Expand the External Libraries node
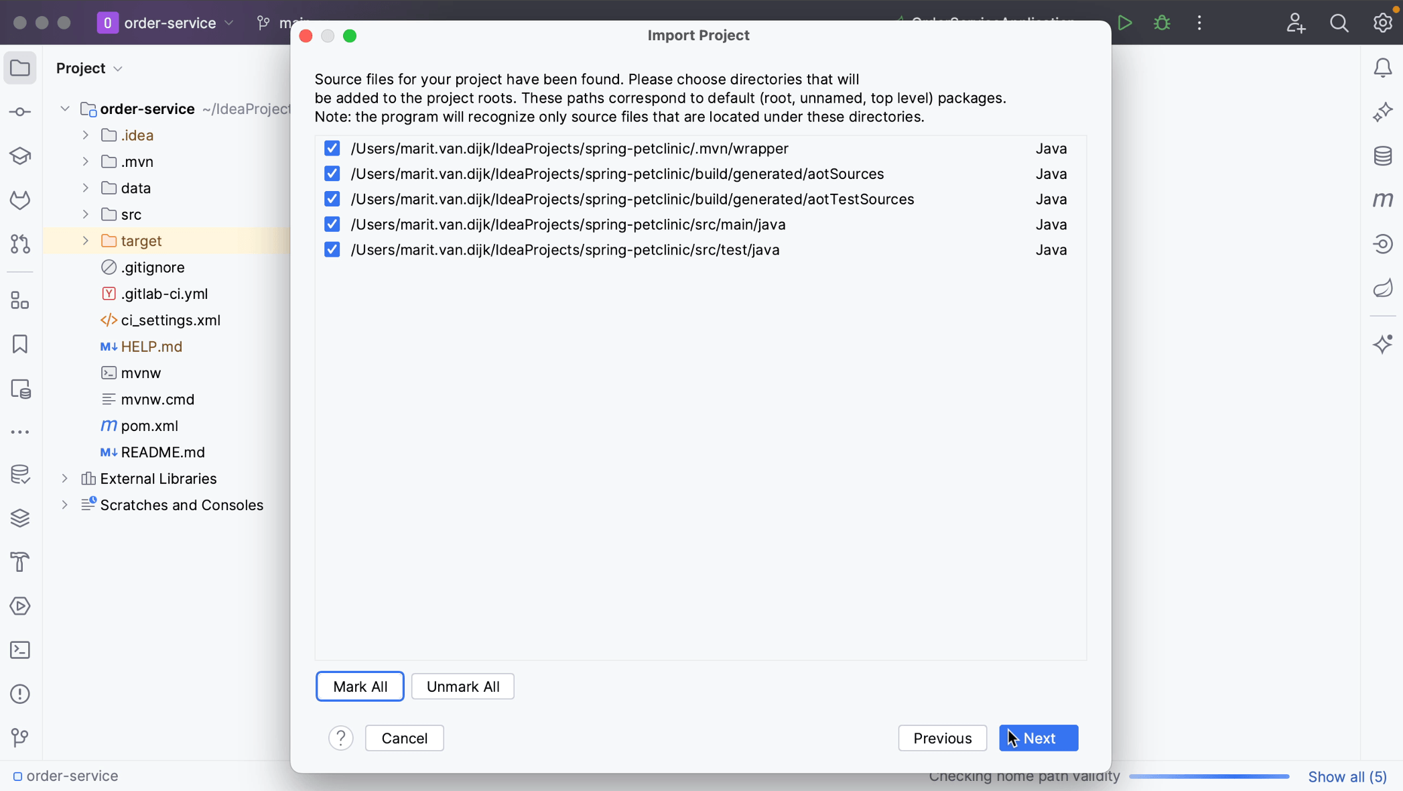 [64, 478]
